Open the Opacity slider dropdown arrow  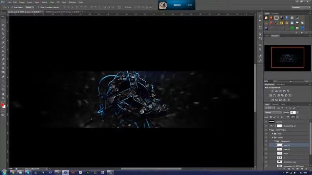coord(298,112)
